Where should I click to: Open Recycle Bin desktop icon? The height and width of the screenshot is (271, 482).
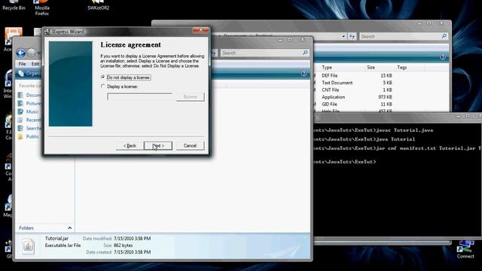14,5
